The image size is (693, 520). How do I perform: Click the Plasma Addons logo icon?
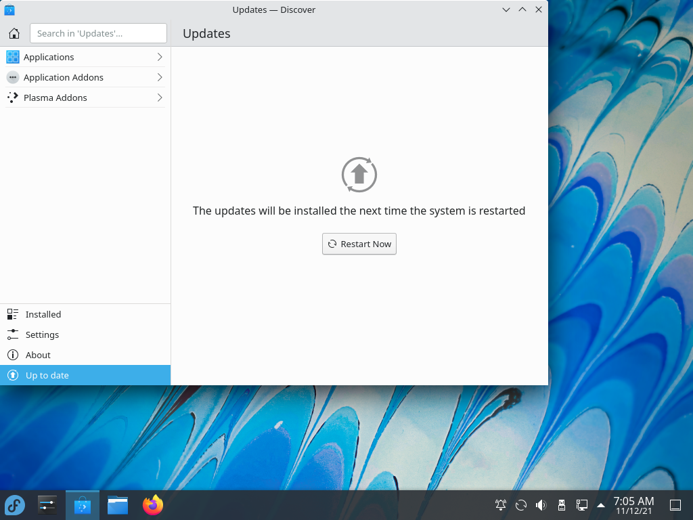pyautogui.click(x=13, y=97)
